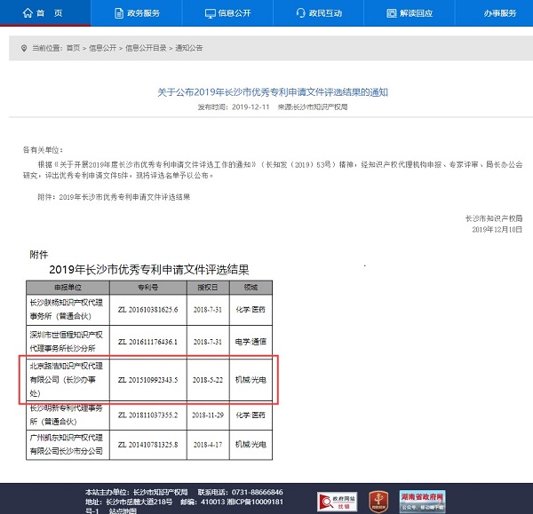Click the headset icon beside 政民互动
Viewport: 533px width, 514px height.
[301, 13]
